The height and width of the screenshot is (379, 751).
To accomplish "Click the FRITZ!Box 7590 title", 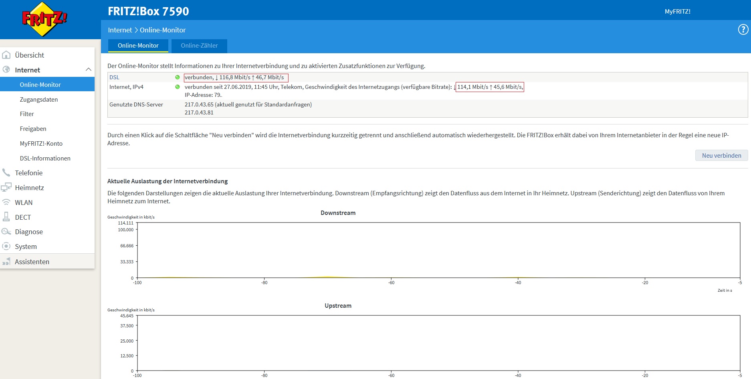I will pos(148,11).
